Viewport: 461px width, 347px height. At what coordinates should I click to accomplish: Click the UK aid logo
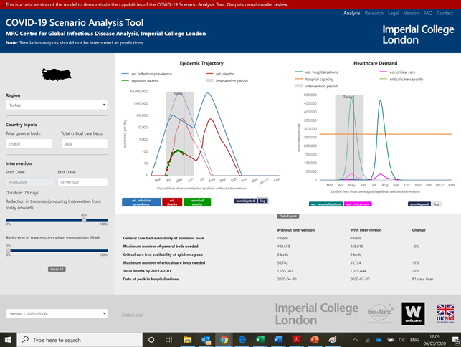point(445,313)
